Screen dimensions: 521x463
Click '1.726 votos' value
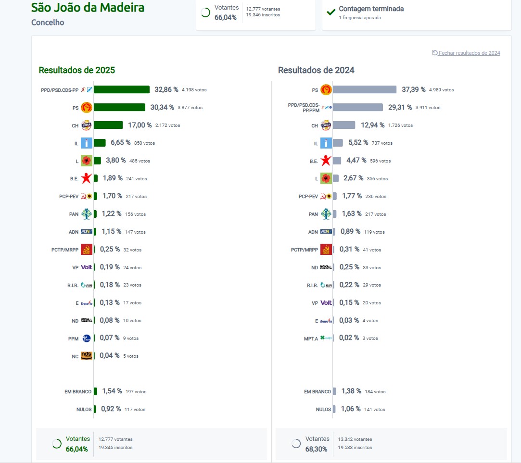(x=401, y=125)
